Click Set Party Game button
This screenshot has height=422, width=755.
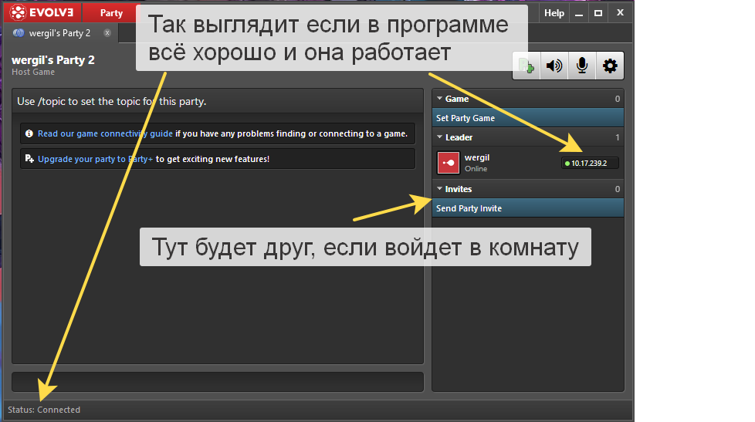click(528, 118)
